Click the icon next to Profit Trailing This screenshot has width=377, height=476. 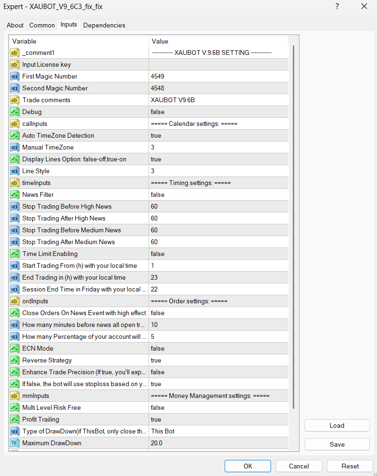click(15, 419)
